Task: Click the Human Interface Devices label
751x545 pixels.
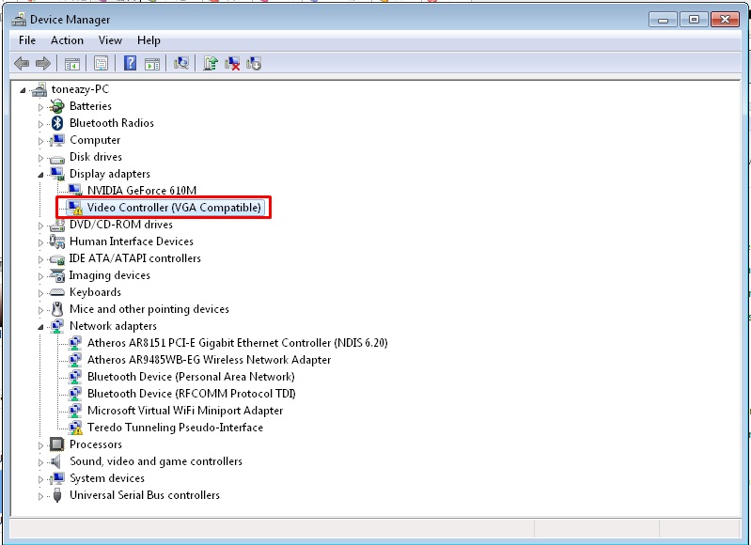Action: tap(132, 241)
